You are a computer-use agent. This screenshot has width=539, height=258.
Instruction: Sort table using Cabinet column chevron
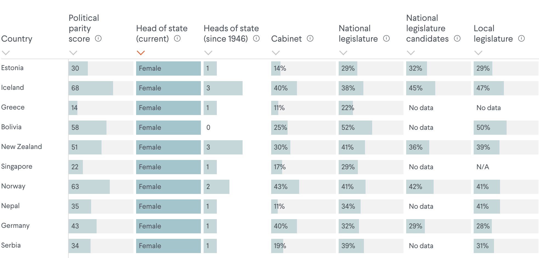(x=276, y=53)
